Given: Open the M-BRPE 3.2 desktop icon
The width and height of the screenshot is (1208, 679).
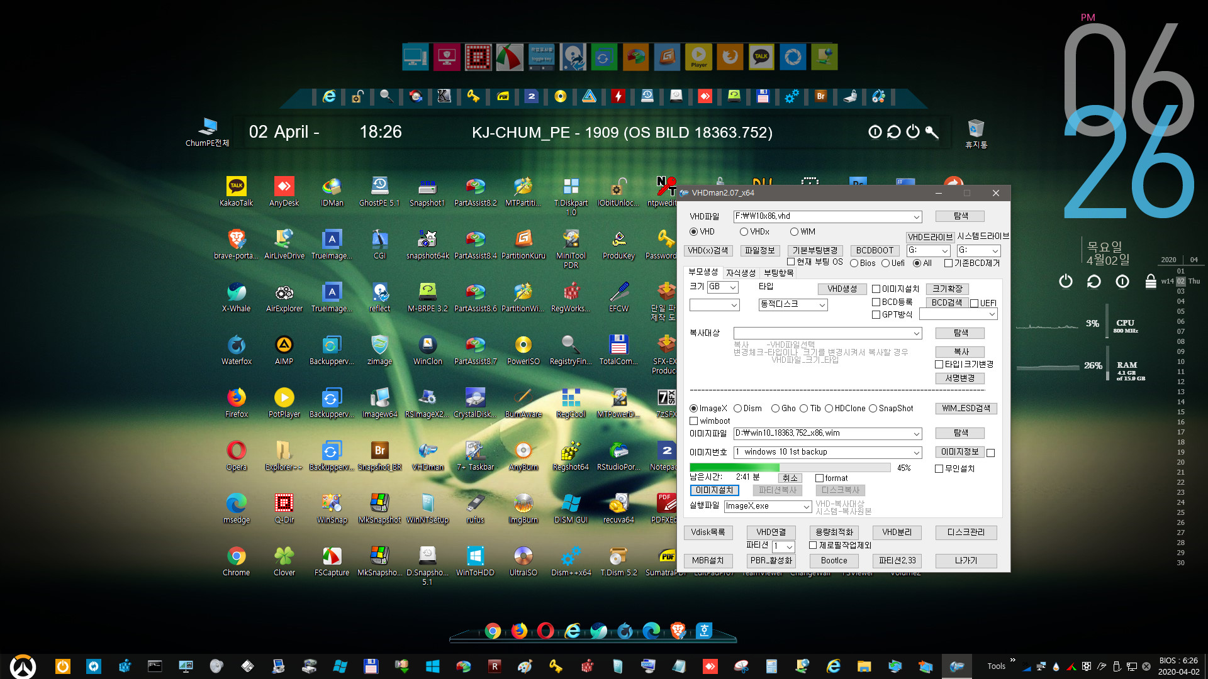Looking at the screenshot, I should [x=427, y=297].
